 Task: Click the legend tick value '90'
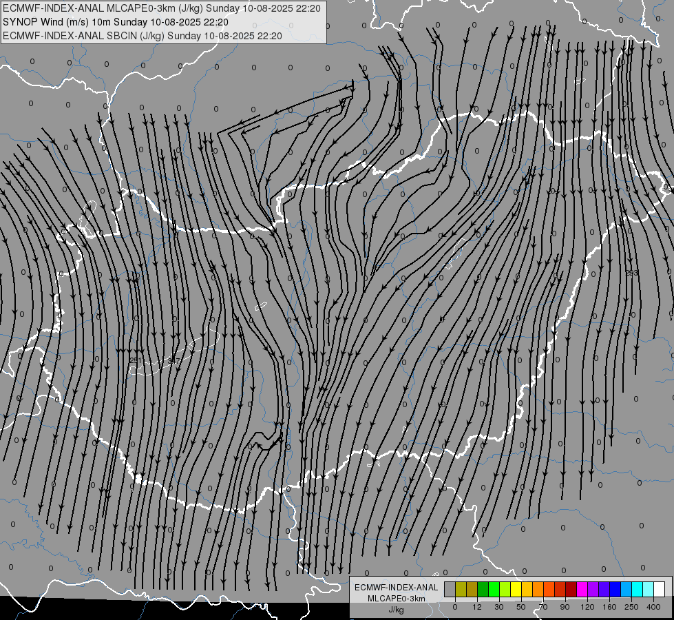(x=565, y=607)
